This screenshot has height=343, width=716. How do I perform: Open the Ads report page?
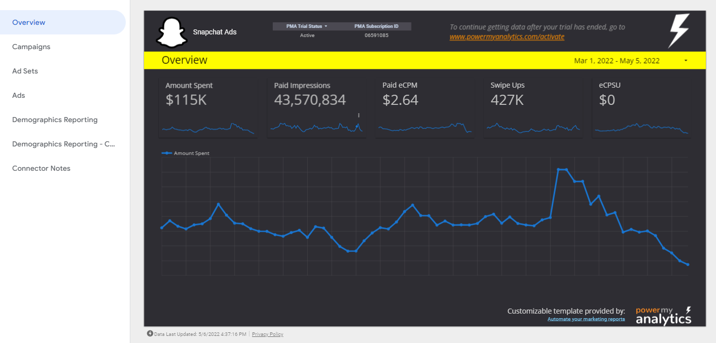18,95
